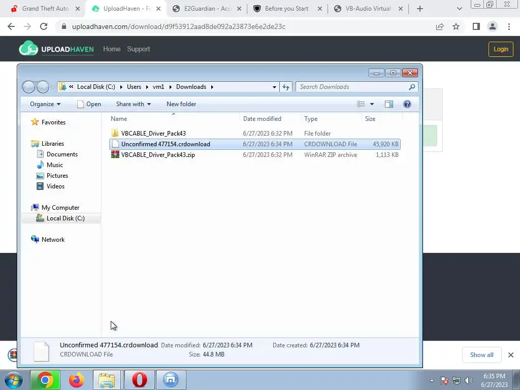
Task: Click the Login button
Action: click(x=501, y=49)
